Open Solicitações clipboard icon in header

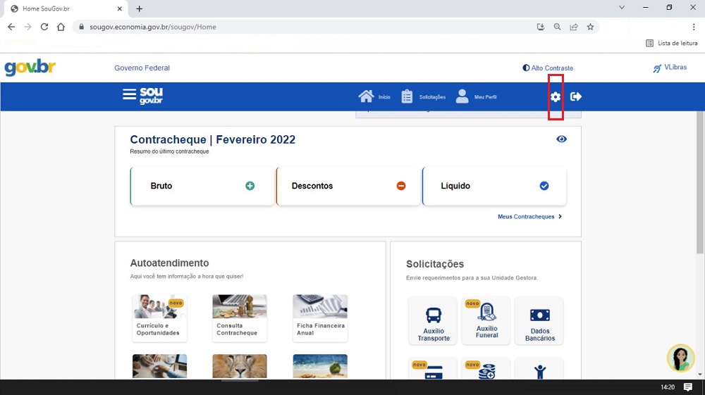click(x=407, y=96)
